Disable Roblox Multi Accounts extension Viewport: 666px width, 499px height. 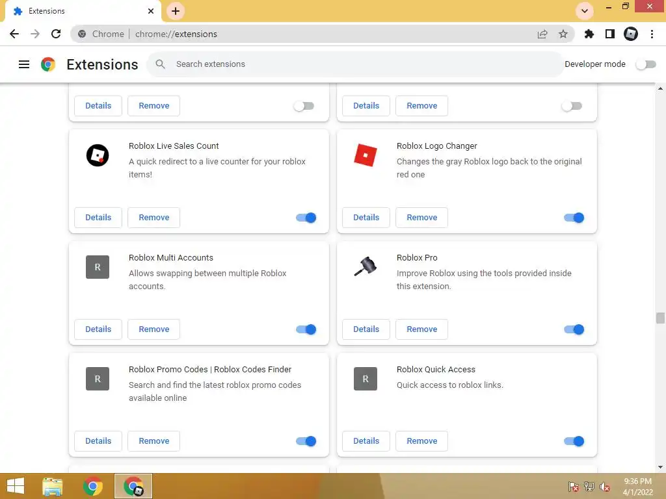[306, 329]
